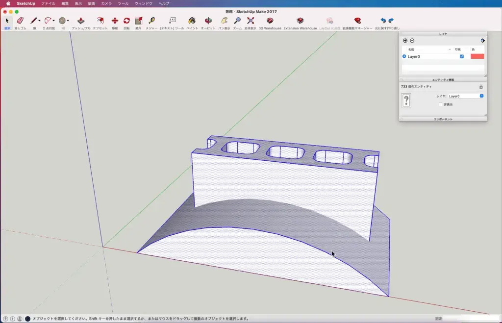Image resolution: width=502 pixels, height=323 pixels.
Task: Open the Line tool variants dropdown arrow
Action: [x=39, y=21]
